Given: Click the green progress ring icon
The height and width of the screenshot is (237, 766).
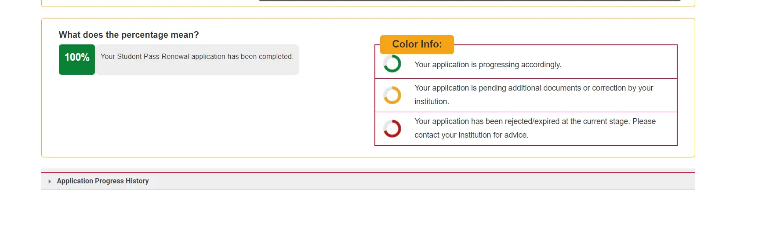Looking at the screenshot, I should pyautogui.click(x=392, y=64).
